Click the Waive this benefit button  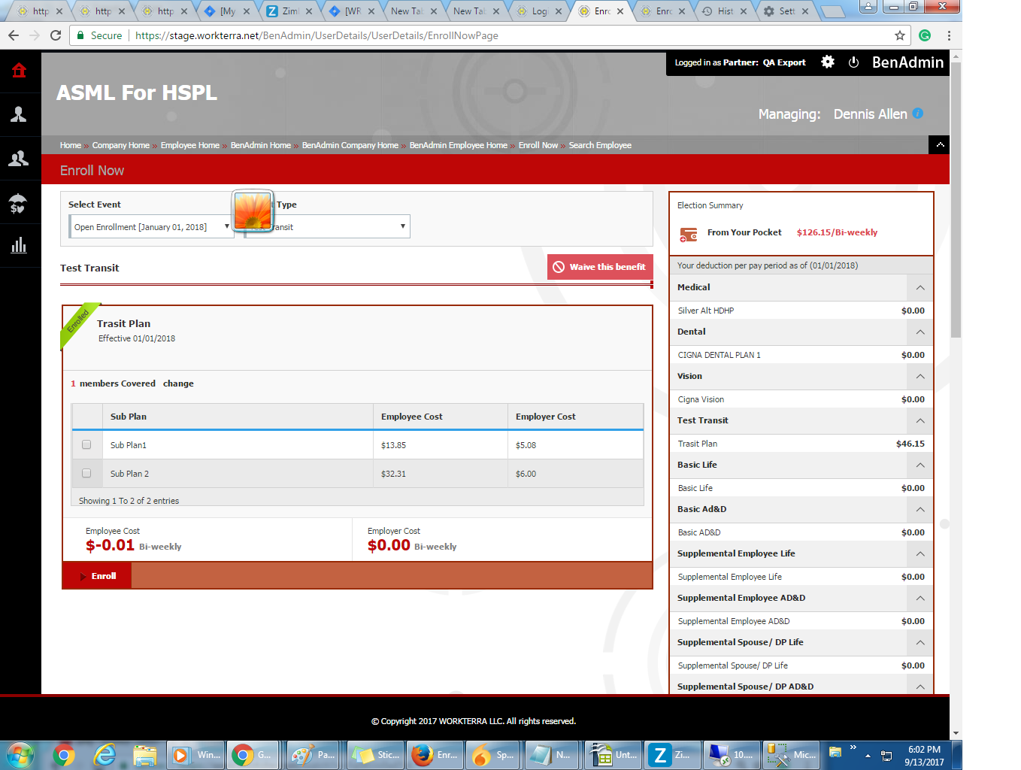(600, 267)
